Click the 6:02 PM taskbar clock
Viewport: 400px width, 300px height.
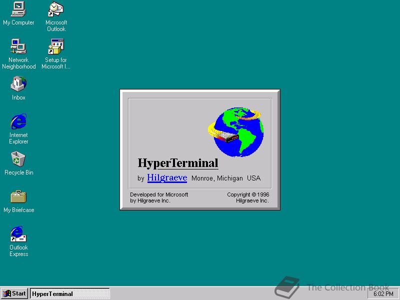[383, 294]
